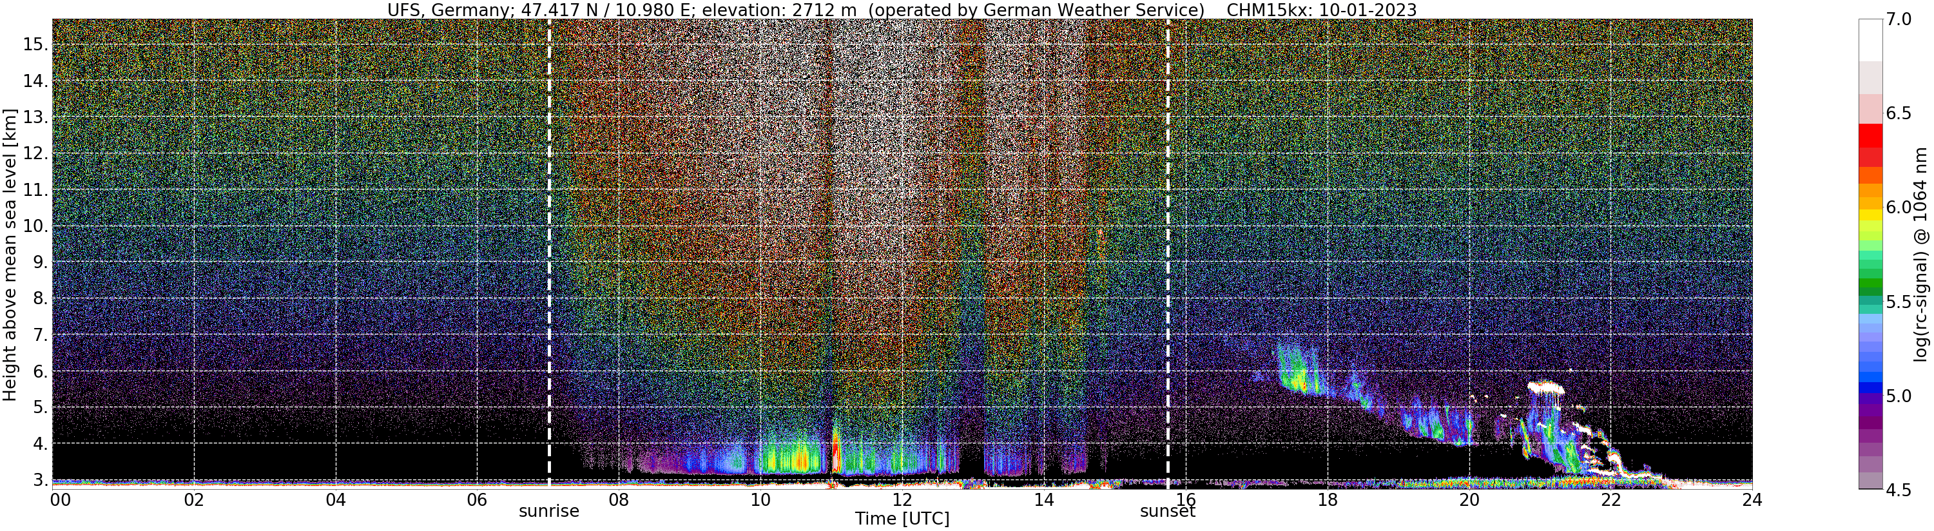This screenshot has height=531, width=1934.
Task: Click the 'Height above mean sea level [km]' label
Action: [10, 255]
